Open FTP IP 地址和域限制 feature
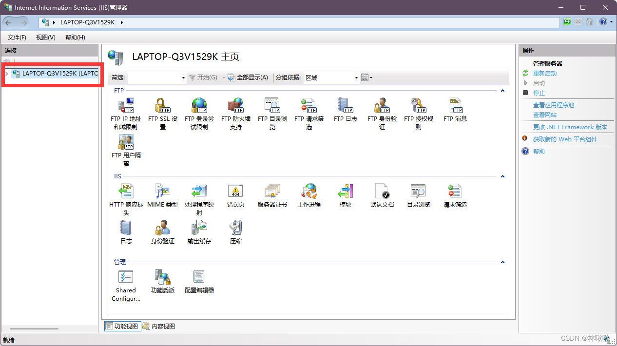This screenshot has width=617, height=346. [126, 113]
